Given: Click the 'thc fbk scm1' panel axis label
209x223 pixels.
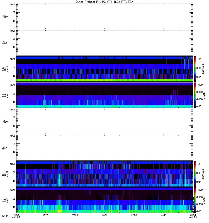Looking at the screenshot, I should coord(5,200).
